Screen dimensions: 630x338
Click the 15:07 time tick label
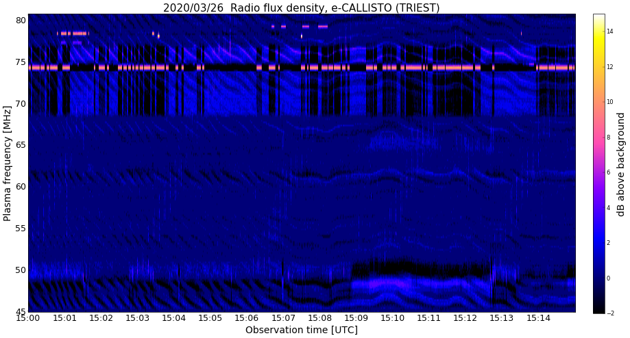[283, 318]
